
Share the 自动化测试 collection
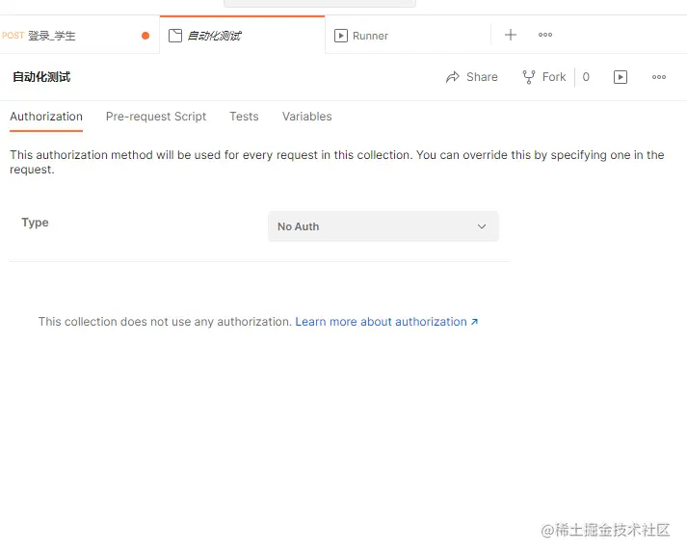pyautogui.click(x=471, y=77)
